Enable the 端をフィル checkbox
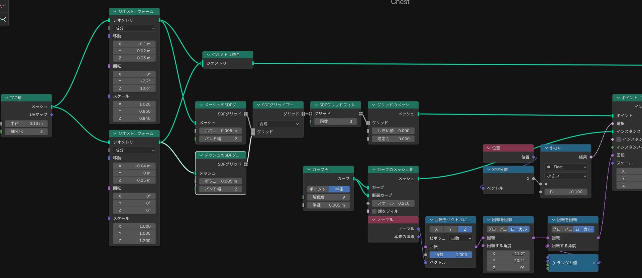The height and width of the screenshot is (278, 642). coord(374,211)
